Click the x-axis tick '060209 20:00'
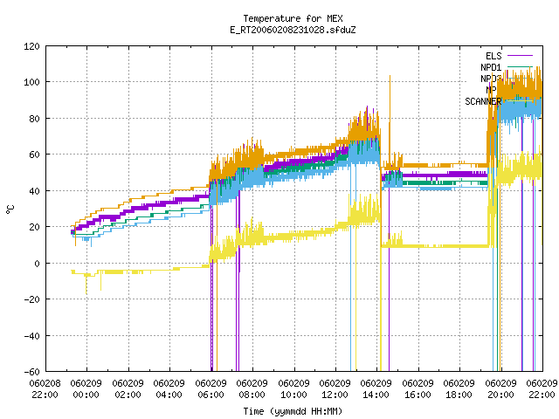 coord(501,389)
